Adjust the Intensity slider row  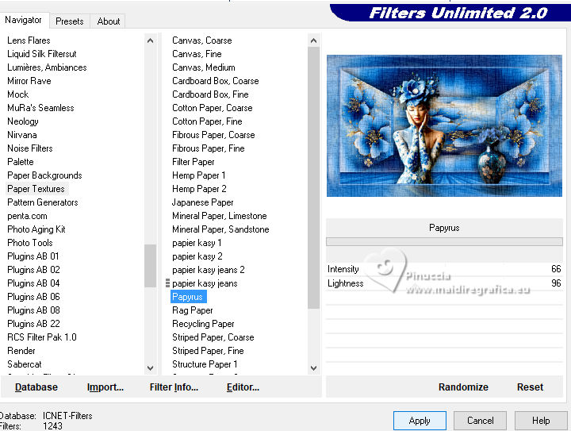tap(444, 269)
